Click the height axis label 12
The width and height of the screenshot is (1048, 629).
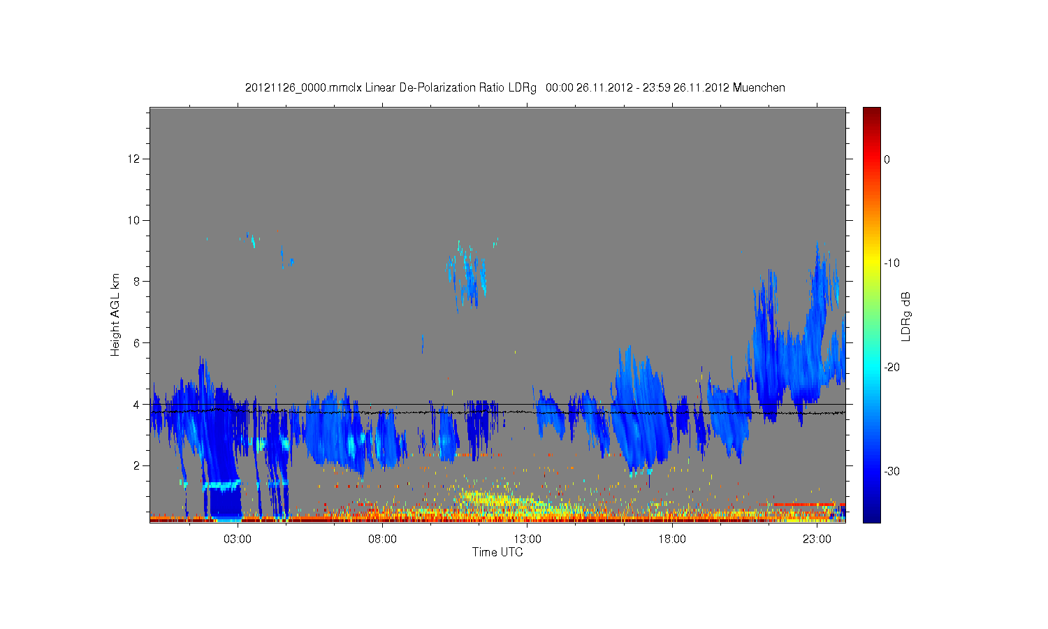(134, 159)
